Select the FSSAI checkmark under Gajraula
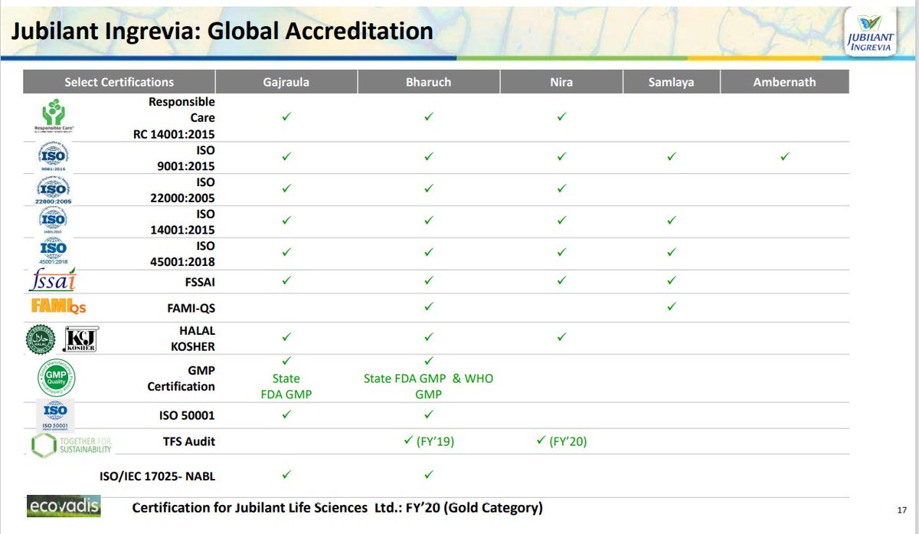The image size is (919, 534). tap(286, 280)
